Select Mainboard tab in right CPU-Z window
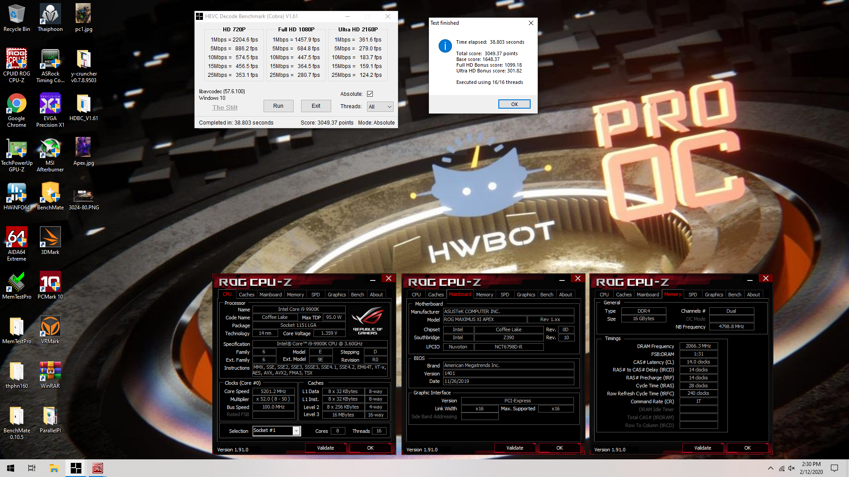Screen dimensions: 849x477 (648, 295)
